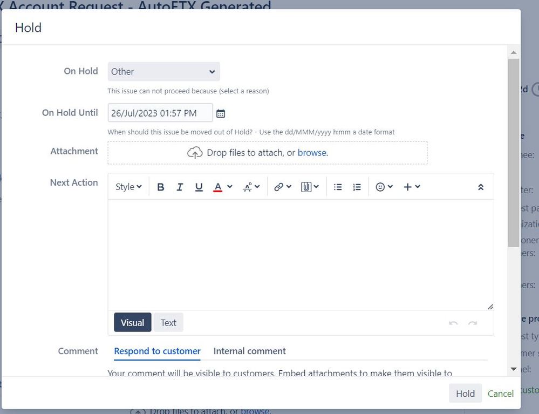Collapse the editor toolbar with double chevron
Viewport: 539px width, 414px height.
481,187
